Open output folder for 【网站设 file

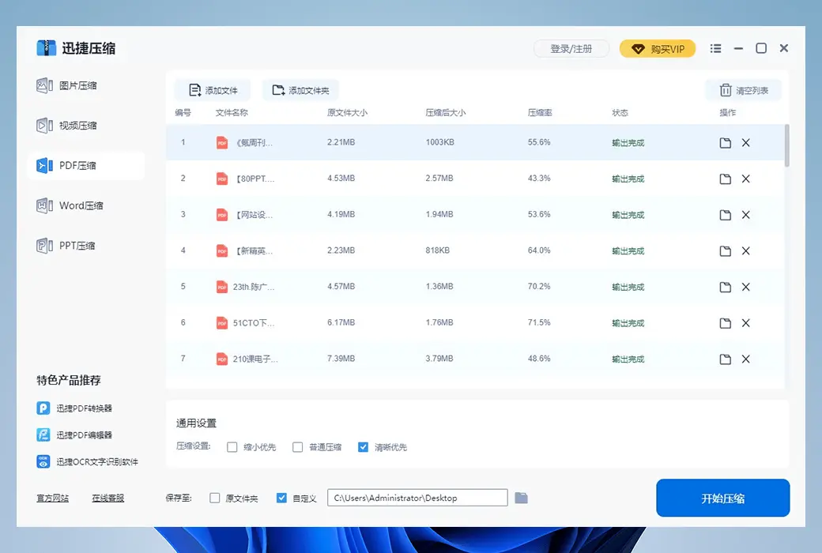[725, 215]
